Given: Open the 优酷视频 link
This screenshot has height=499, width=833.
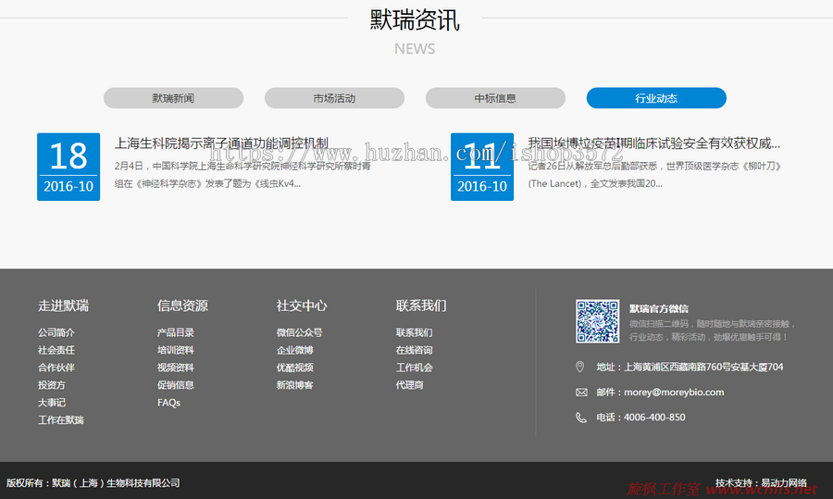Looking at the screenshot, I should pos(295,368).
